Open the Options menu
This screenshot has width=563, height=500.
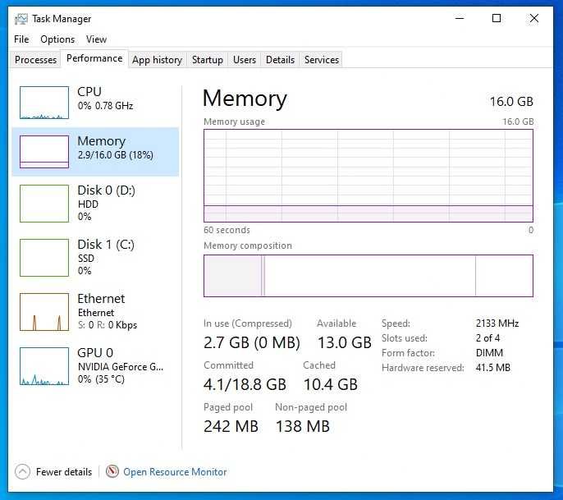57,39
